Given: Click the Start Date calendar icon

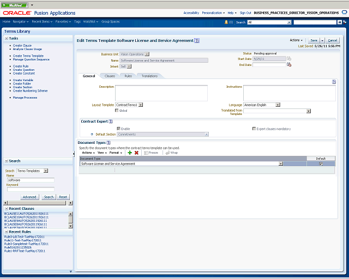Looking at the screenshot, I should coord(289,59).
